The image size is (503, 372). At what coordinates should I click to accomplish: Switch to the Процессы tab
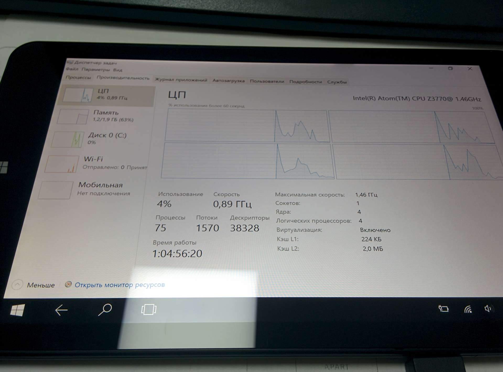(78, 78)
